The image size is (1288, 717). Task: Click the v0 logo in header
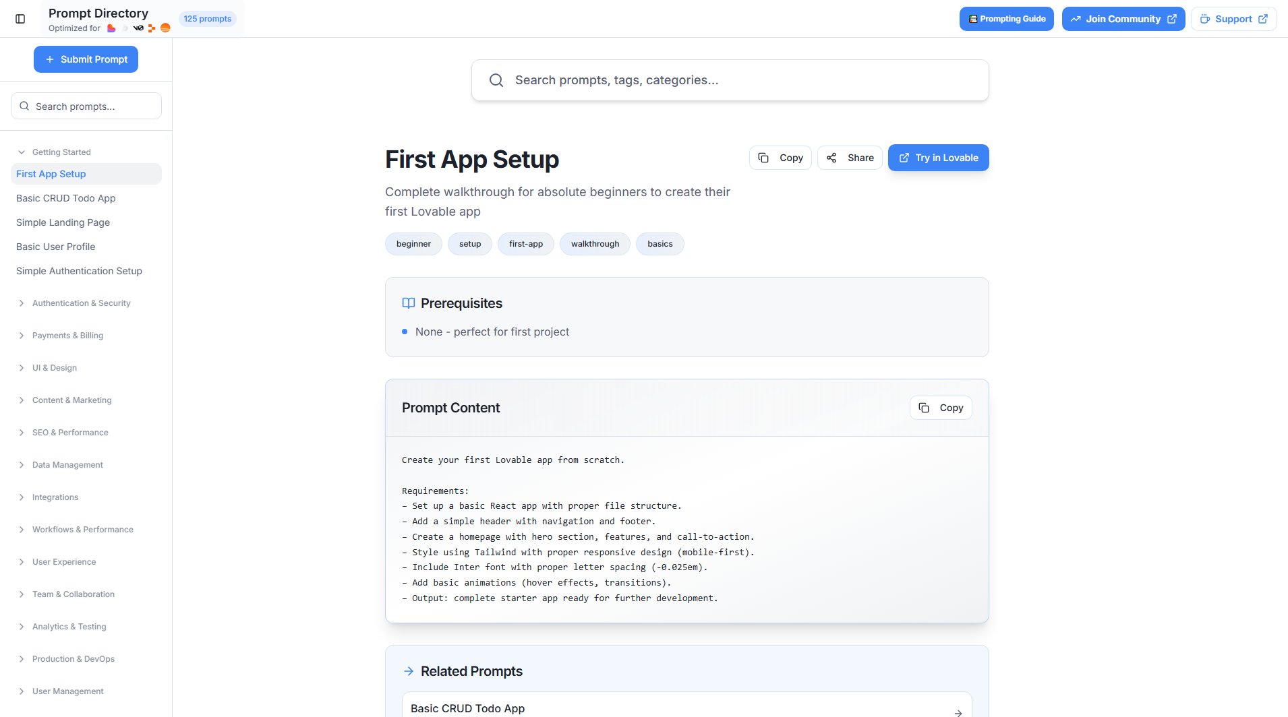(x=138, y=28)
